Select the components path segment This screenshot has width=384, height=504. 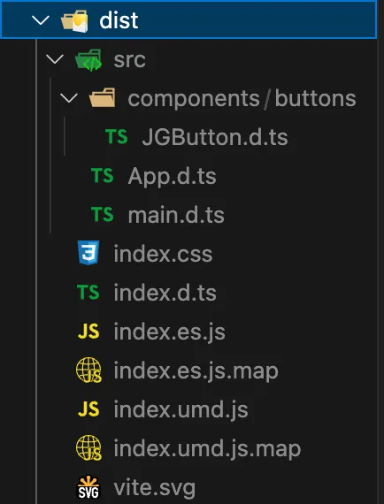coord(194,99)
